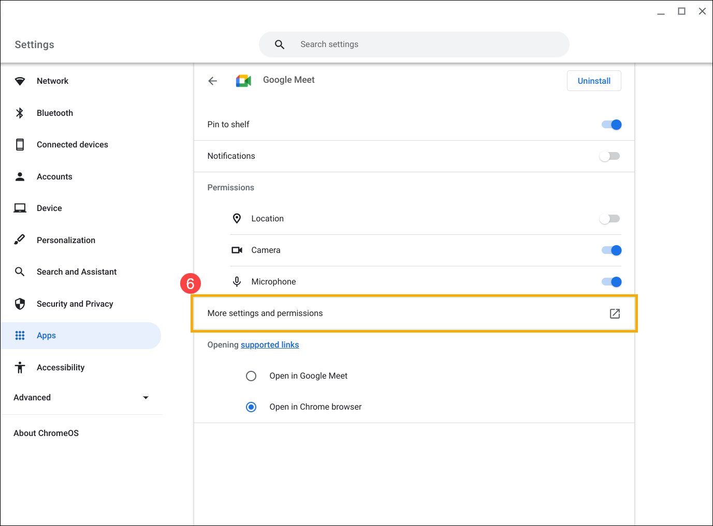
Task: Click the Google Meet title text
Action: point(289,80)
